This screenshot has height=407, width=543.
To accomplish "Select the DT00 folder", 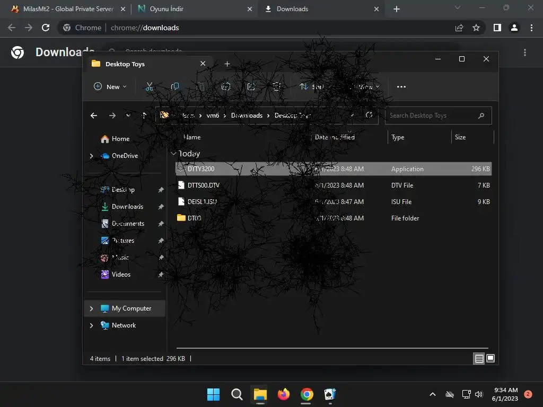I will pyautogui.click(x=334, y=218).
